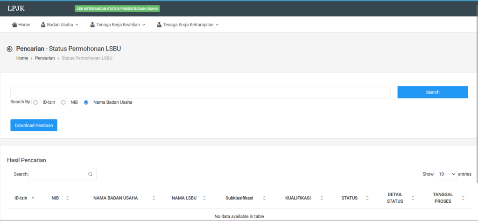
Task: Click the back arrow icon beside Pencarian
Action: pyautogui.click(x=9, y=49)
